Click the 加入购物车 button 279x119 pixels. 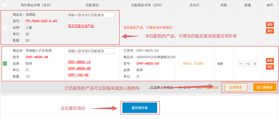265,87
